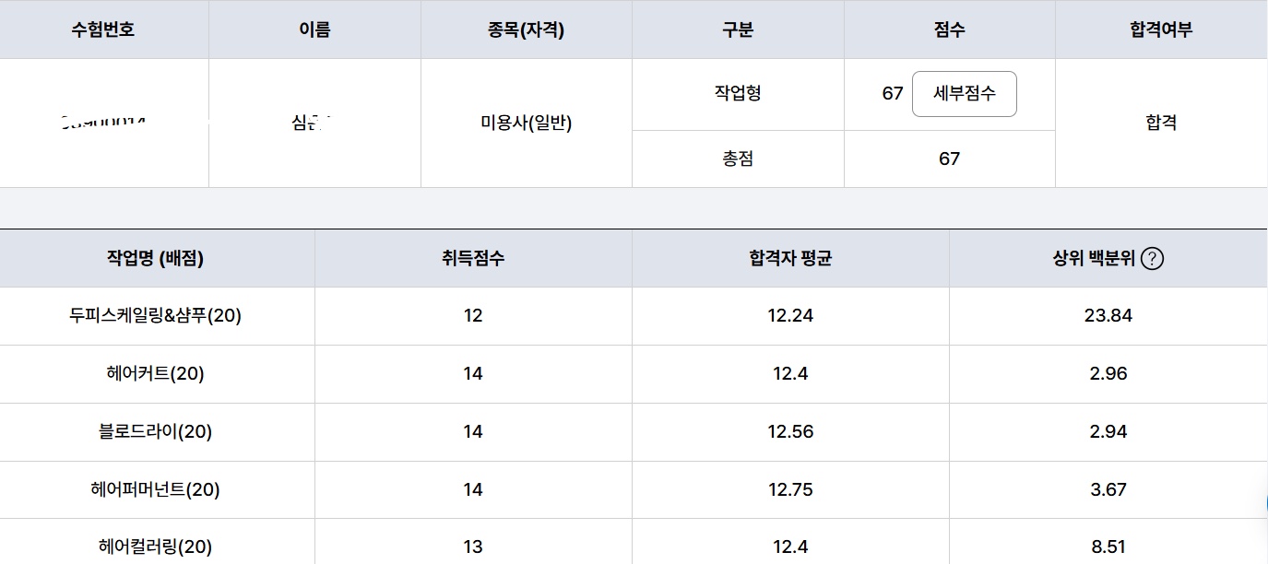Select the 수험번호 column header
Image resolution: width=1268 pixels, height=564 pixels.
(x=103, y=29)
